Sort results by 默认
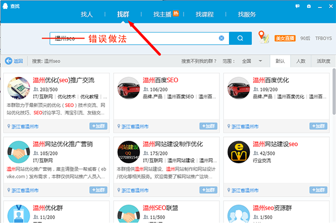Viewport: 336px width, 223px height. pyautogui.click(x=280, y=61)
